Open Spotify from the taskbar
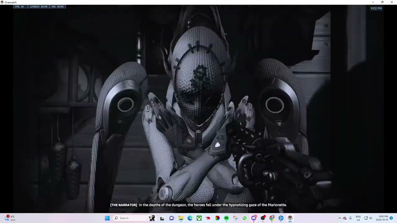 pos(226,218)
